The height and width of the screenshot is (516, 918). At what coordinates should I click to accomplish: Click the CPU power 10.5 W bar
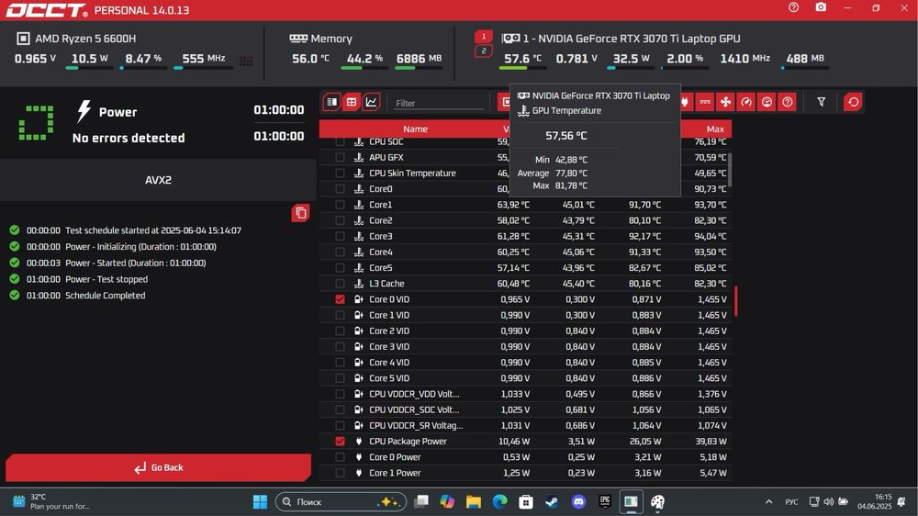89,68
